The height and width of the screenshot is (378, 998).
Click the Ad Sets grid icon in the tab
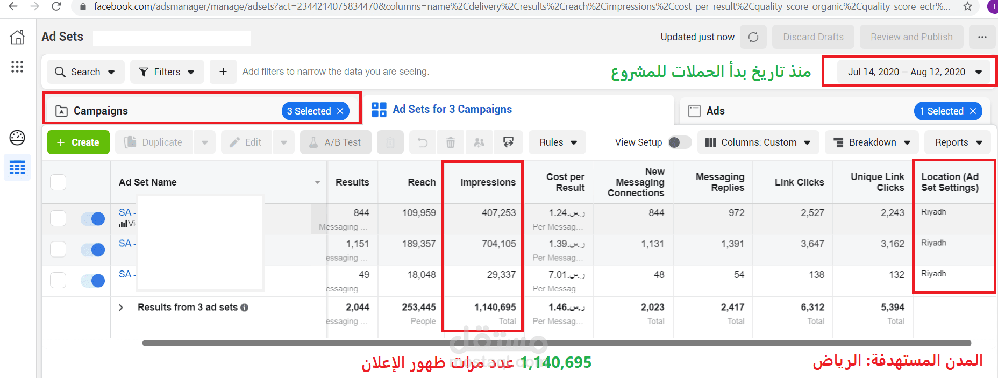click(379, 110)
